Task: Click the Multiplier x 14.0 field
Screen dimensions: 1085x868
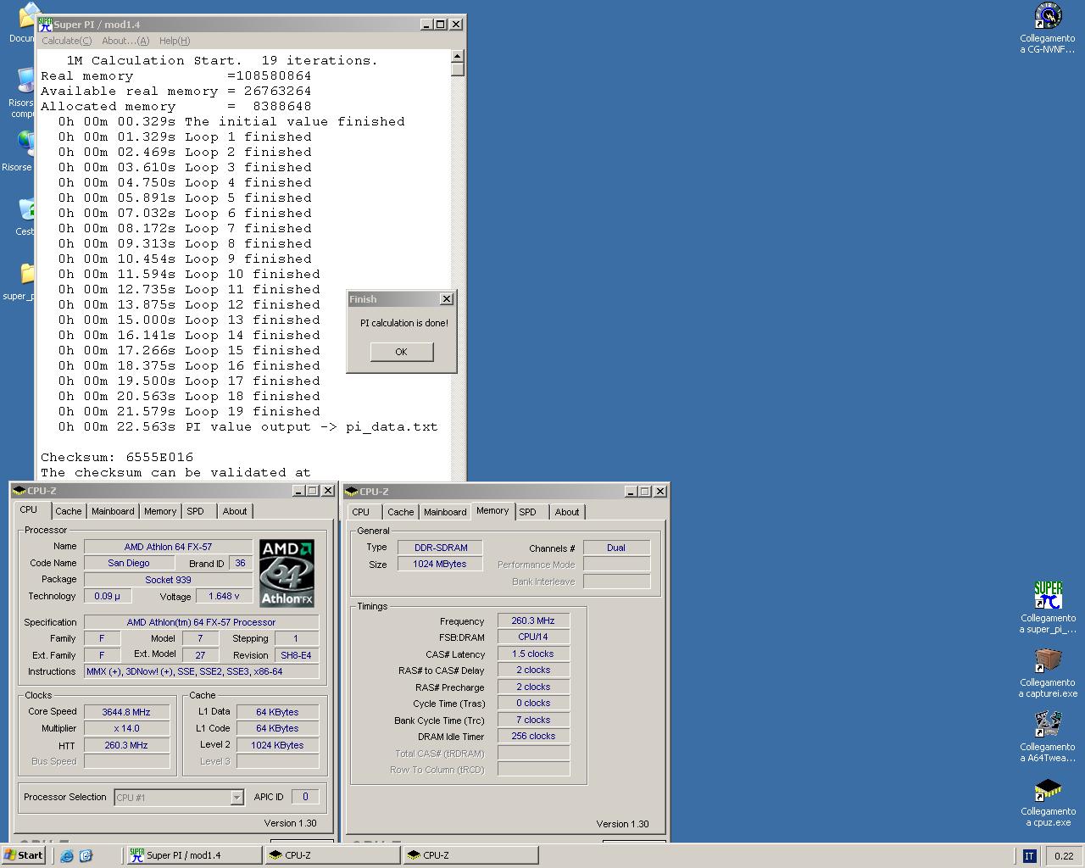Action: [127, 728]
